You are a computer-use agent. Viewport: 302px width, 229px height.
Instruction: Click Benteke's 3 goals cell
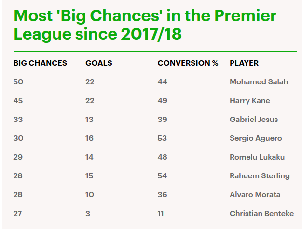88,214
